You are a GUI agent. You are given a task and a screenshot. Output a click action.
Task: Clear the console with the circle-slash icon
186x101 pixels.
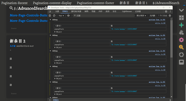[x=54, y=16]
